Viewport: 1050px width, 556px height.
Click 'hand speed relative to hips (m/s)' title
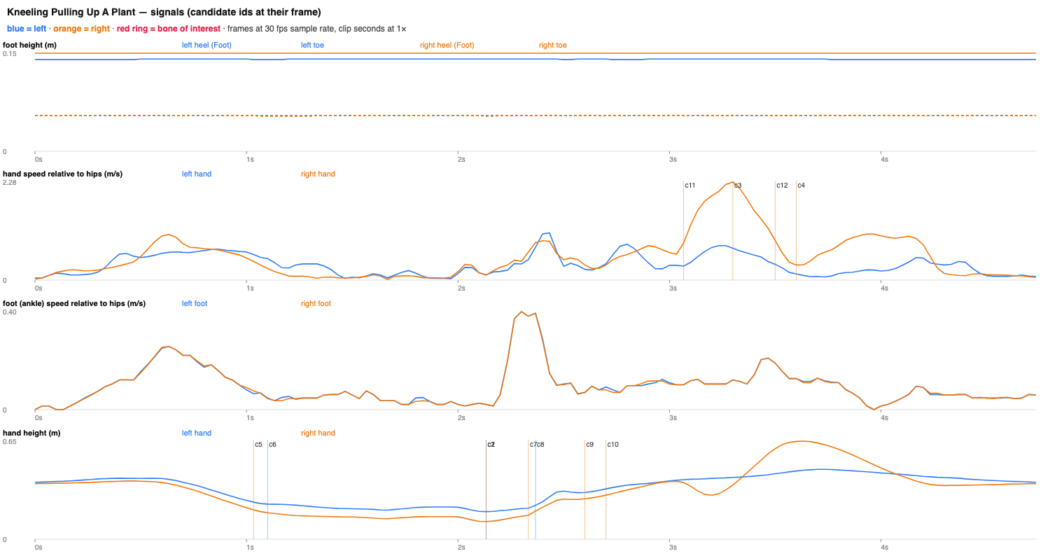[x=63, y=174]
